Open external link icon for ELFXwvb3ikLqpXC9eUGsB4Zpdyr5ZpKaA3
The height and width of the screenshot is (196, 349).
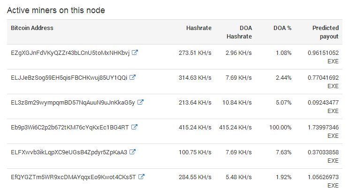132,152
